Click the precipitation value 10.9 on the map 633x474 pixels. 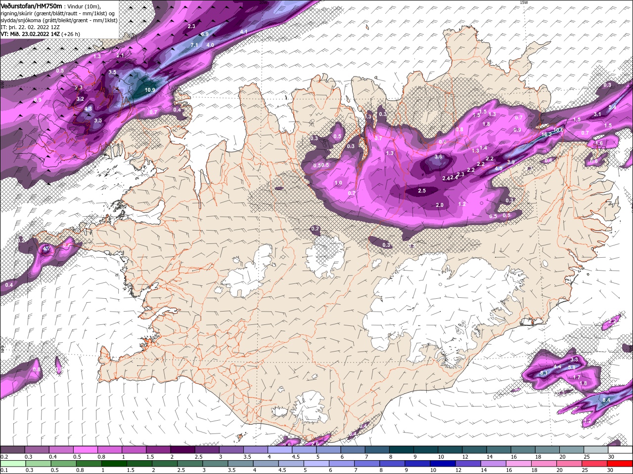pyautogui.click(x=151, y=90)
